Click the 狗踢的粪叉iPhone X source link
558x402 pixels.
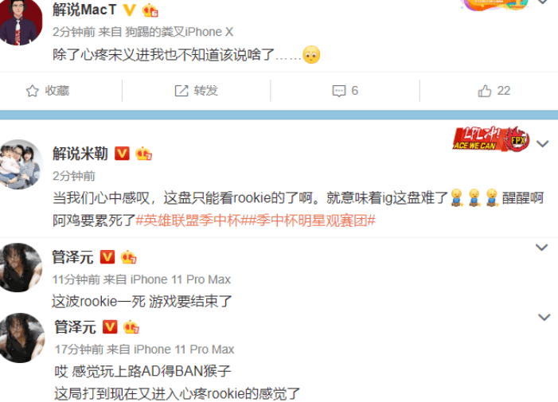(179, 32)
